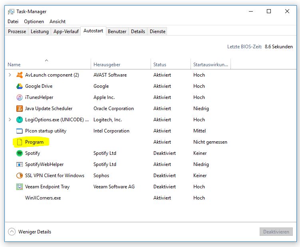
Task: Minimize the Task-Manager window
Action: click(251, 11)
